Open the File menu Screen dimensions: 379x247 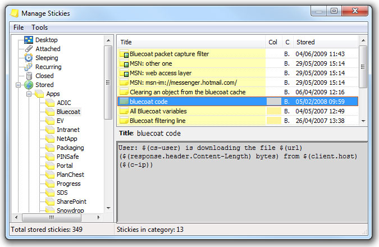(x=19, y=28)
